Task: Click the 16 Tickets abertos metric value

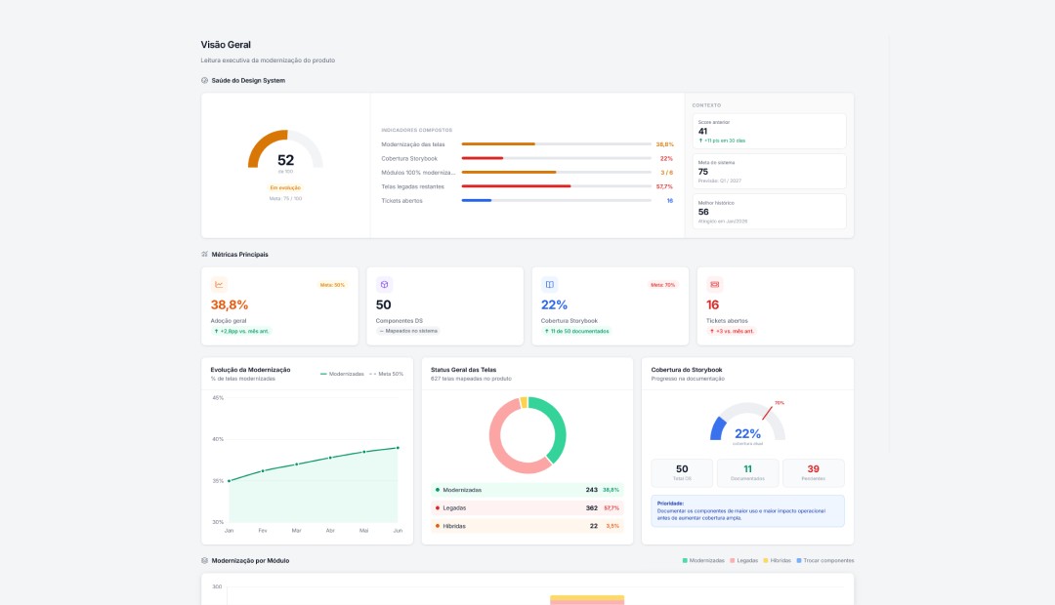Action: click(712, 305)
